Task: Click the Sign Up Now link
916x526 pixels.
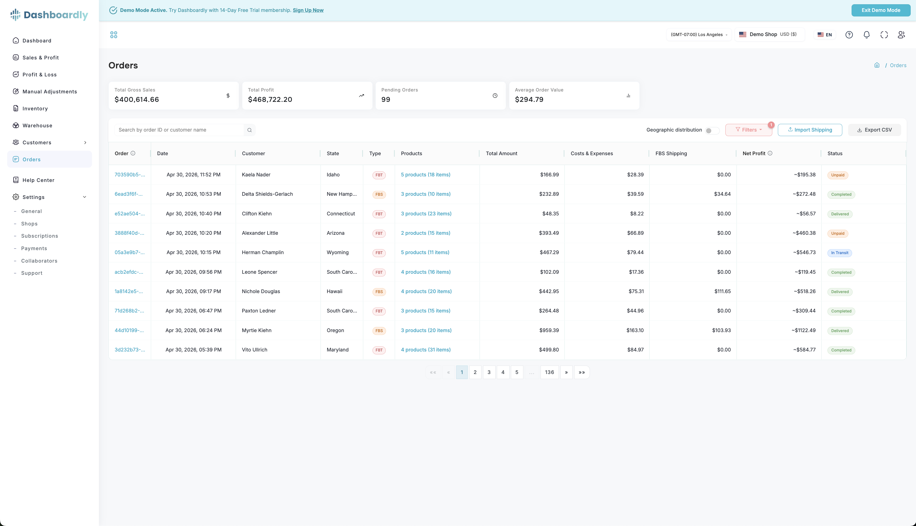Action: [308, 10]
